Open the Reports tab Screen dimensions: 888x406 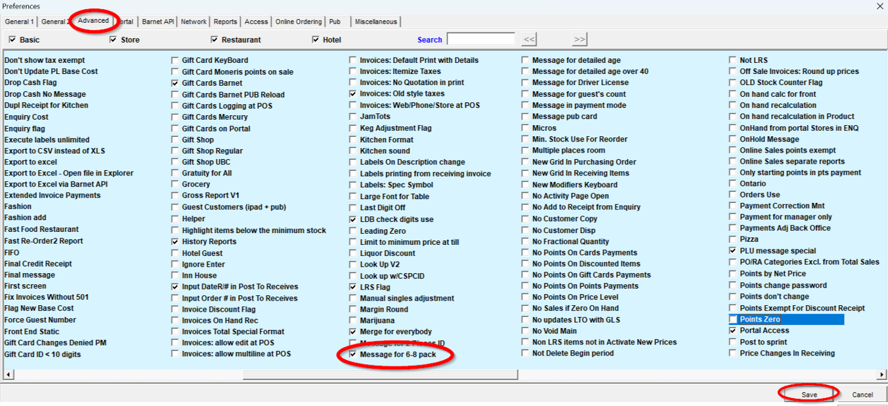point(225,22)
